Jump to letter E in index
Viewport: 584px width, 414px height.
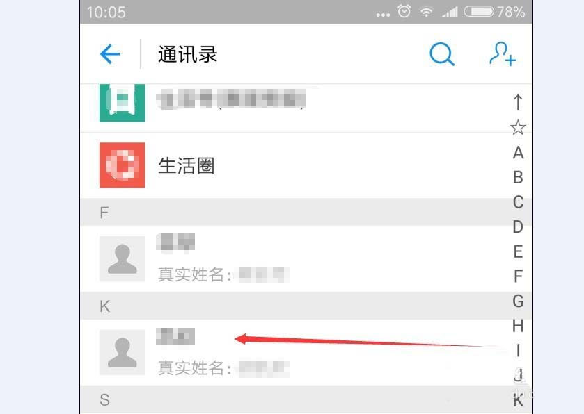coord(518,251)
